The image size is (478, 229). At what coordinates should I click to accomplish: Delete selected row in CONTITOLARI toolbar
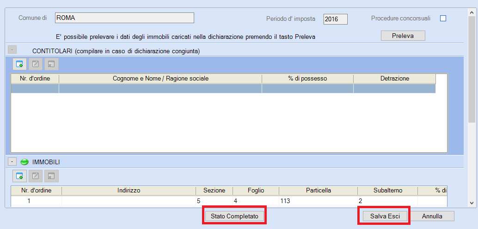(x=51, y=64)
